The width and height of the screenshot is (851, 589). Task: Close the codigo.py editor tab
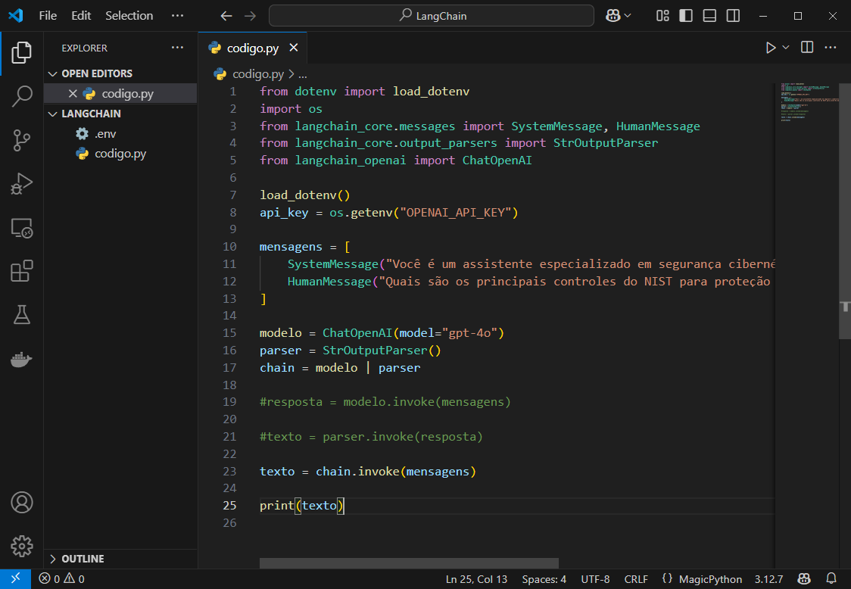(x=294, y=48)
